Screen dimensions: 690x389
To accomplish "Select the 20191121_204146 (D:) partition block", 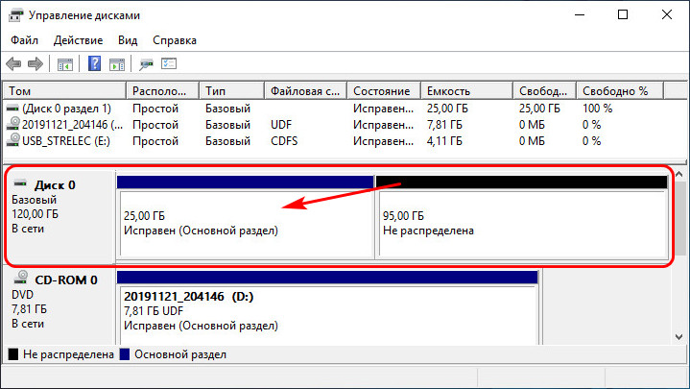I will [x=327, y=308].
